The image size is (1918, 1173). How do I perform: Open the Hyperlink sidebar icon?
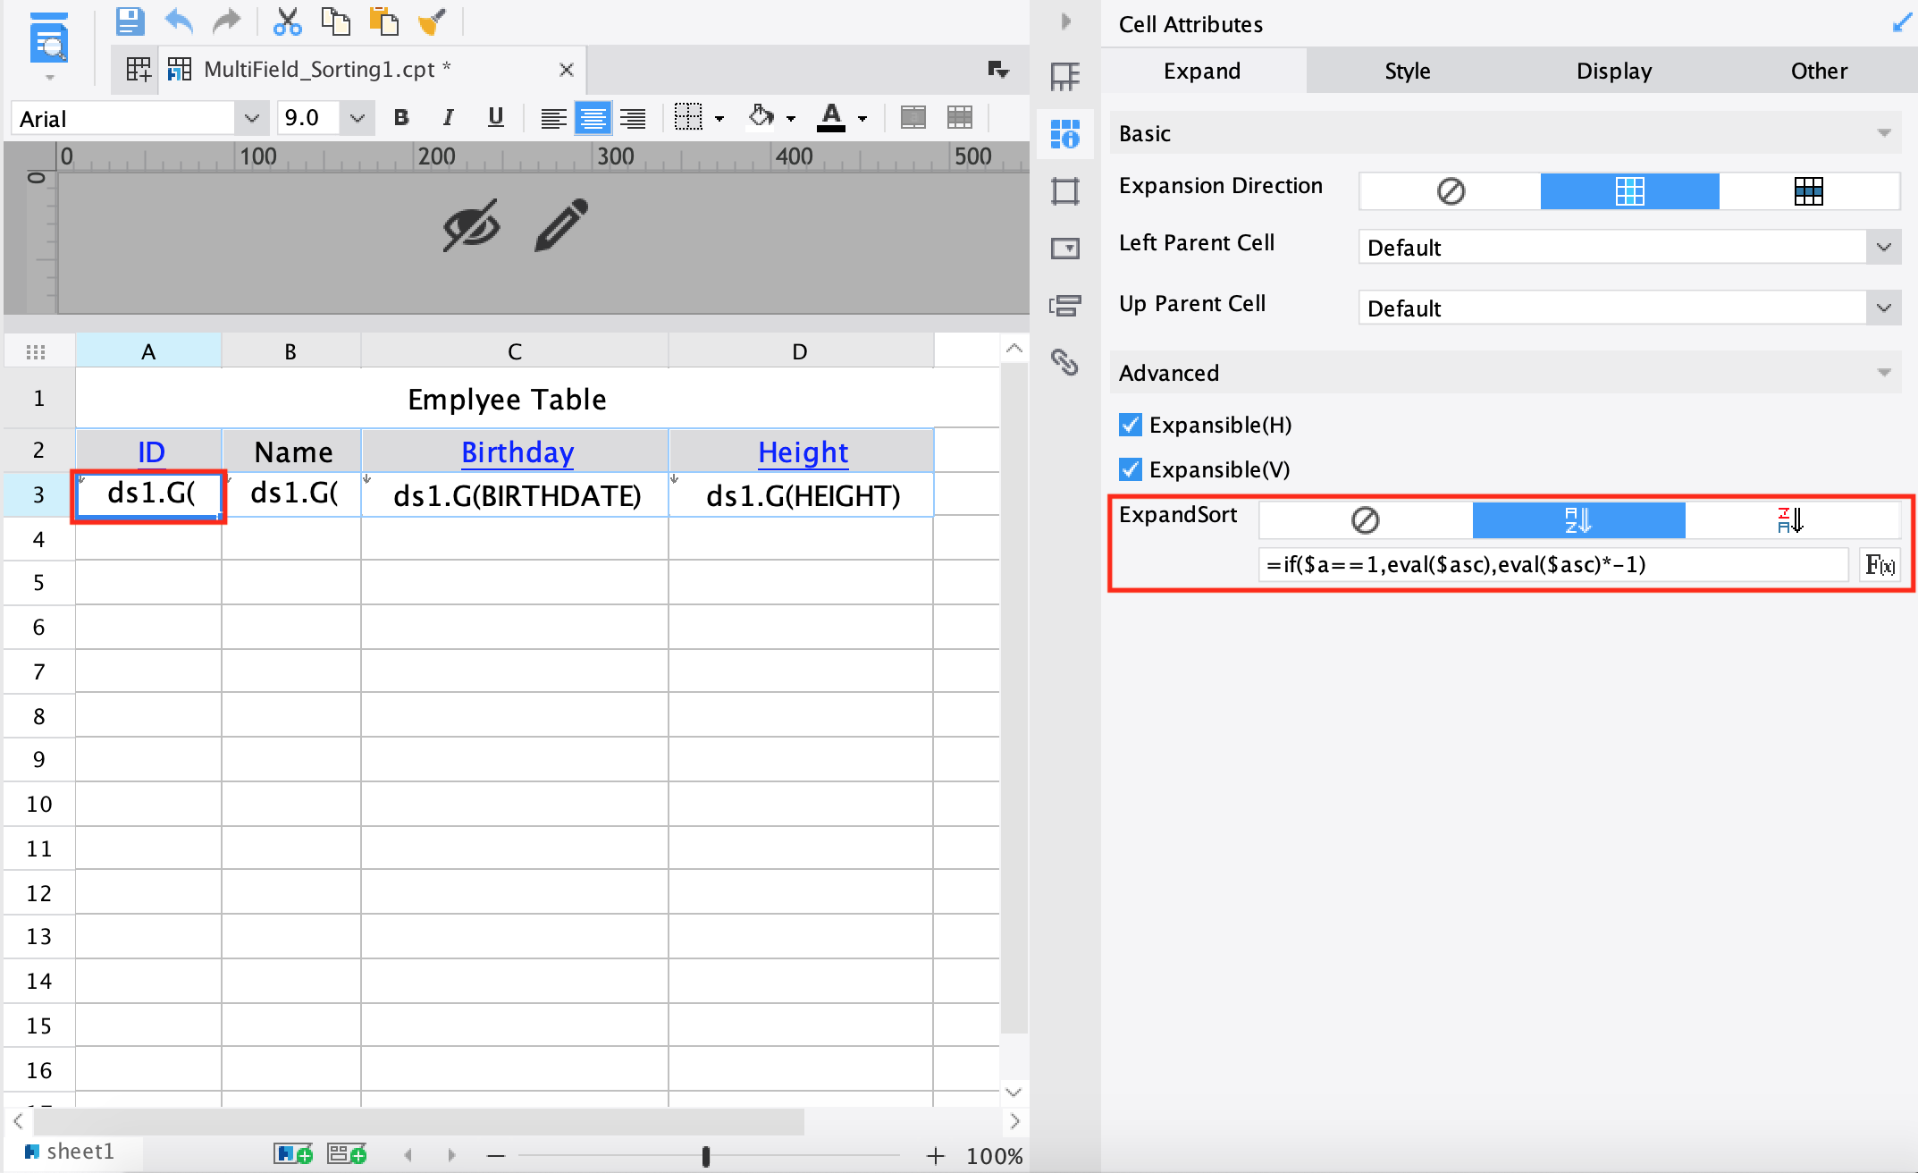click(x=1064, y=364)
